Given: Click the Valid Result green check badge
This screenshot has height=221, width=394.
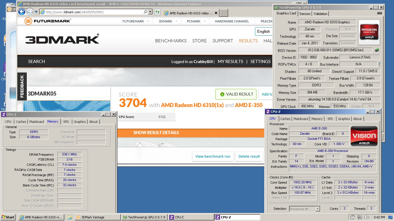Looking at the screenshot, I should 236,94.
